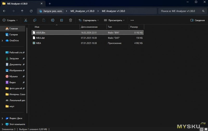This screenshot has height=131, width=208.
Task: Select the MEA application file
Action: click(38, 43)
